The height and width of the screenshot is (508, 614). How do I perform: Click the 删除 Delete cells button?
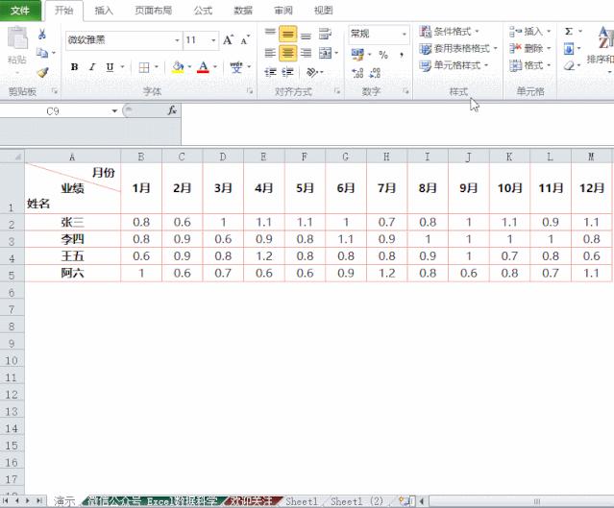tap(529, 49)
